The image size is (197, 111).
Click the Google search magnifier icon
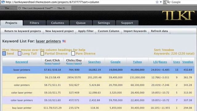(x=168, y=2)
